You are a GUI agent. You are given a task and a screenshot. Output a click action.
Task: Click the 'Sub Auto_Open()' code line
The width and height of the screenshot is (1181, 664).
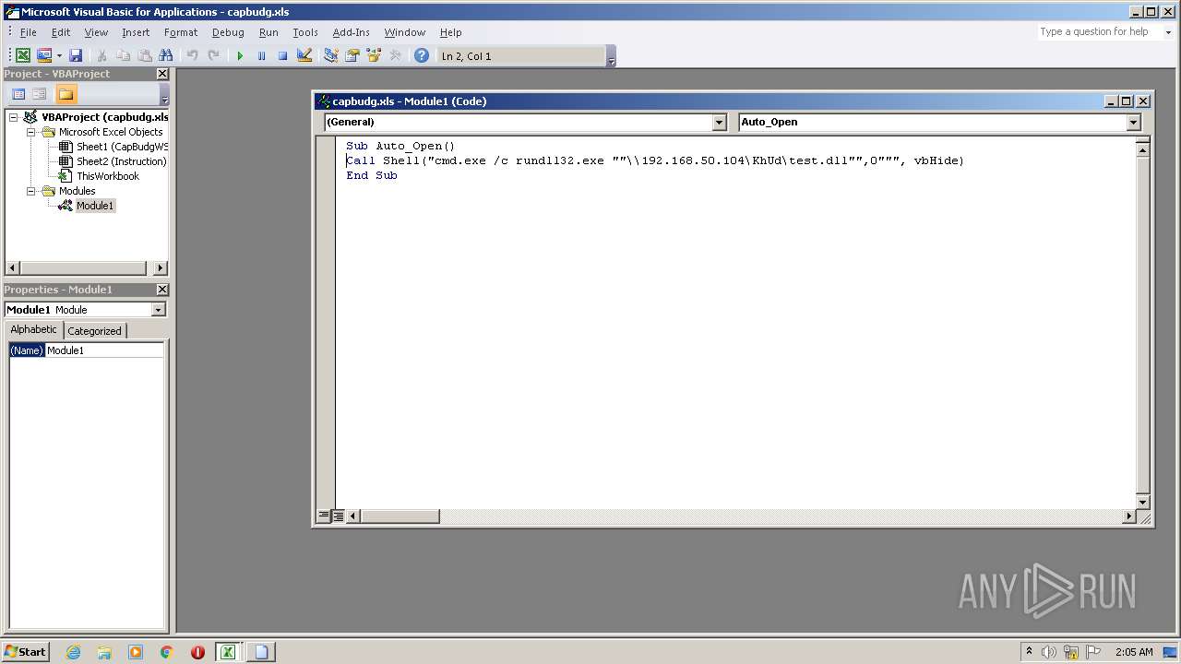400,146
